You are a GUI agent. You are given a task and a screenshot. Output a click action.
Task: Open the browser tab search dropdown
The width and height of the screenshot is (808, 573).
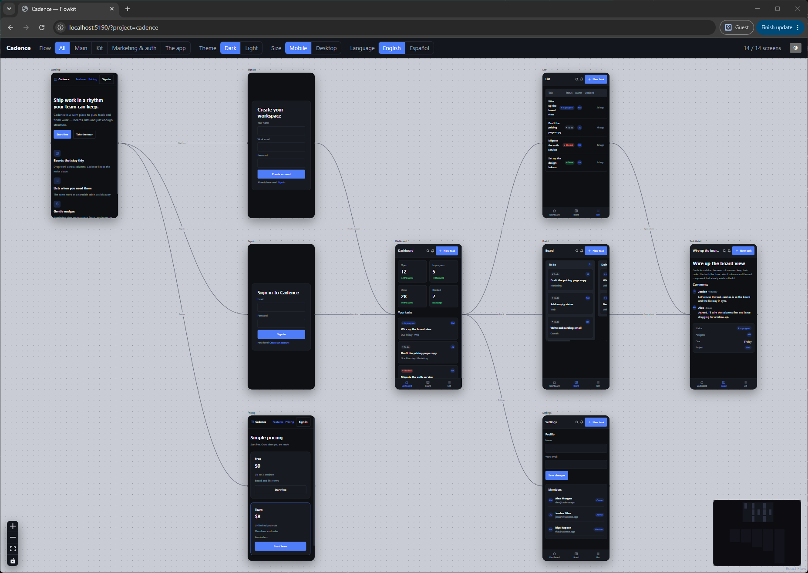9,9
